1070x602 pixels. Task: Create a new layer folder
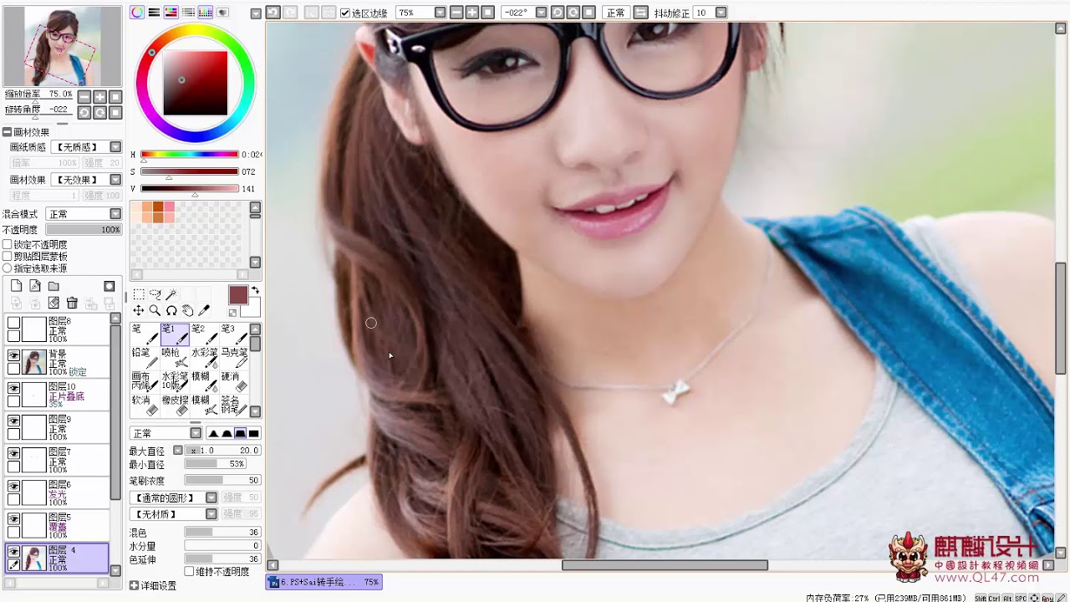[53, 286]
